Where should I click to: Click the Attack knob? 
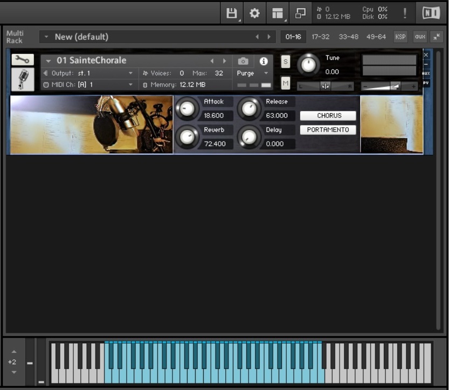pos(187,109)
